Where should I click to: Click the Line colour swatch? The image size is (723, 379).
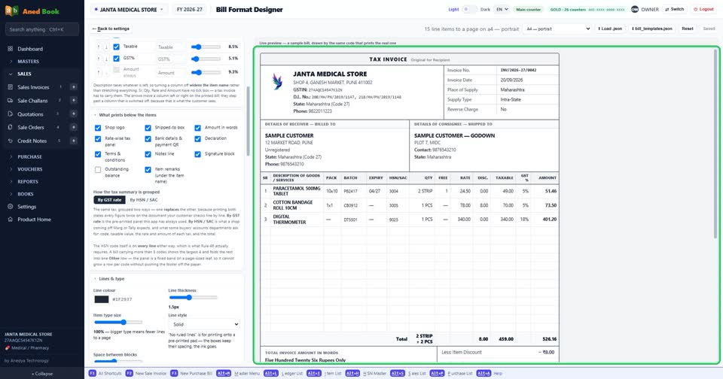pos(102,299)
